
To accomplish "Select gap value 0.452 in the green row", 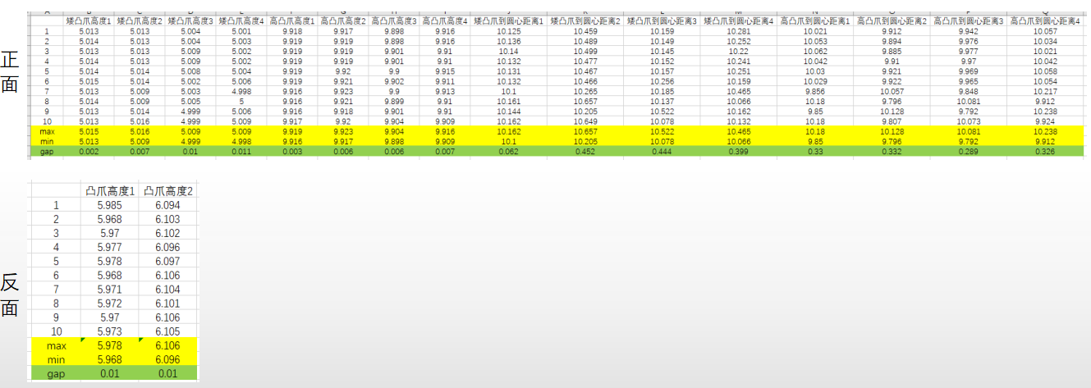I will point(584,151).
